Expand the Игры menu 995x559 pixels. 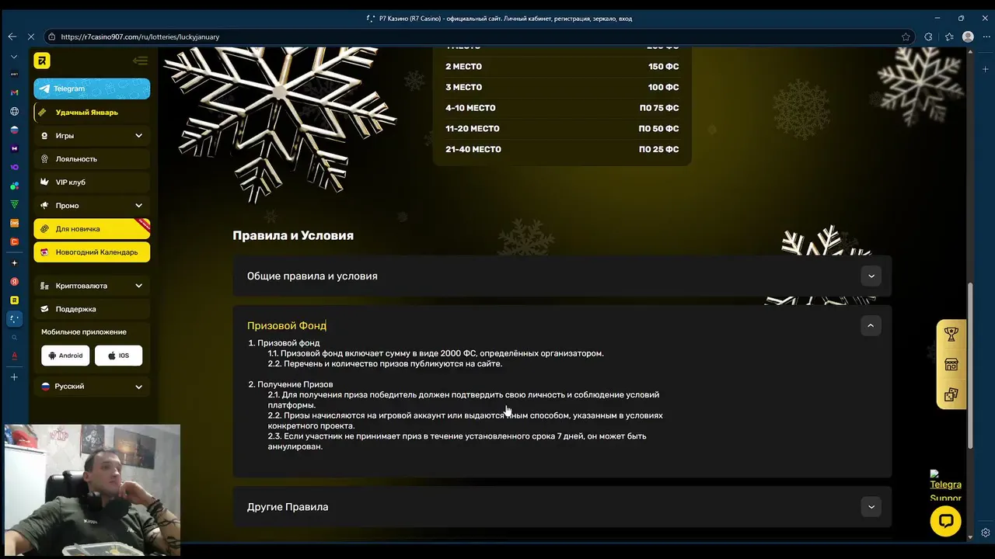tap(92, 136)
